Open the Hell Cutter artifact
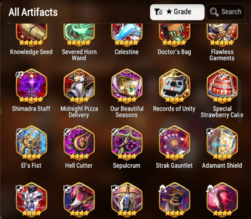The height and width of the screenshot is (219, 251). click(79, 143)
